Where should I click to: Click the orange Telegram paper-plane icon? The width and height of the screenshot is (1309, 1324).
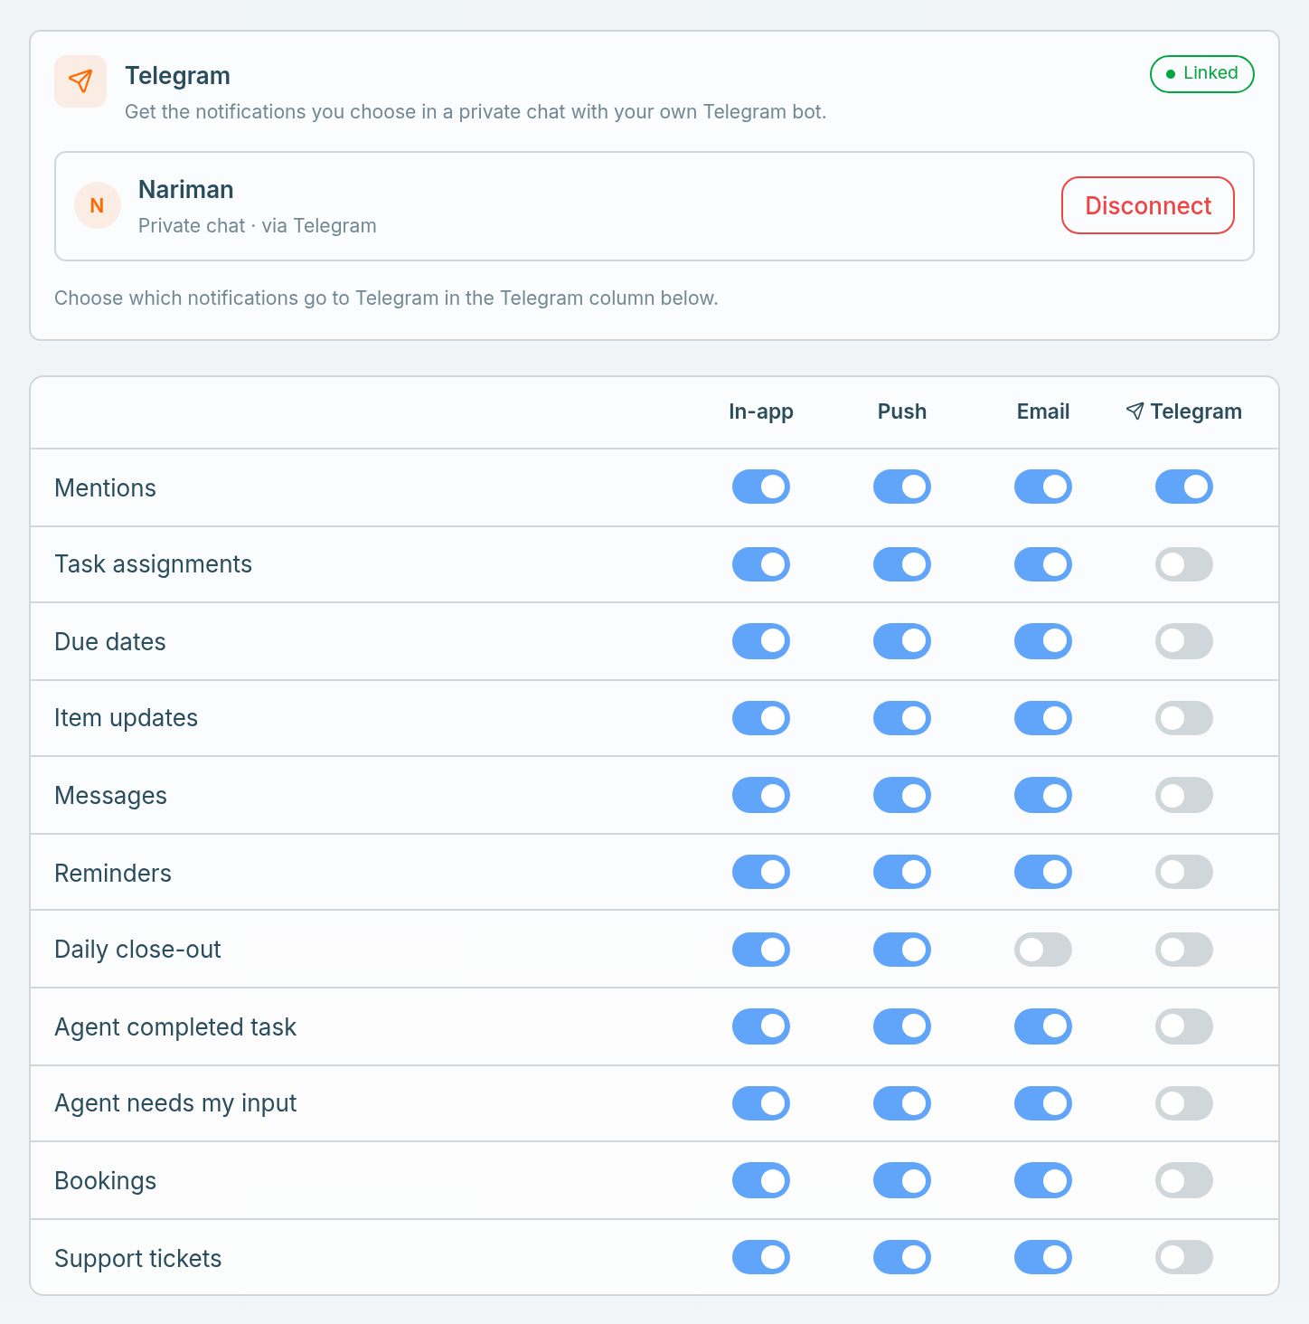[80, 81]
